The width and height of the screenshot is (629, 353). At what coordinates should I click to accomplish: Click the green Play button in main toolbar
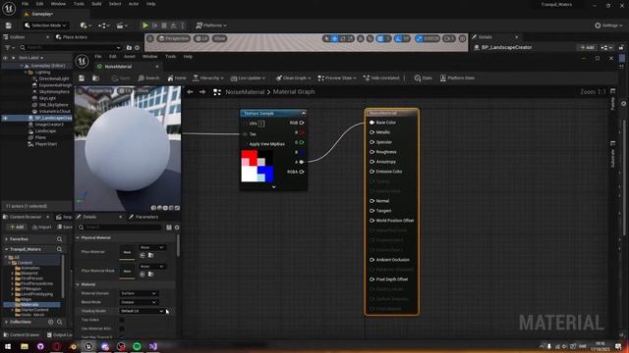pos(145,25)
